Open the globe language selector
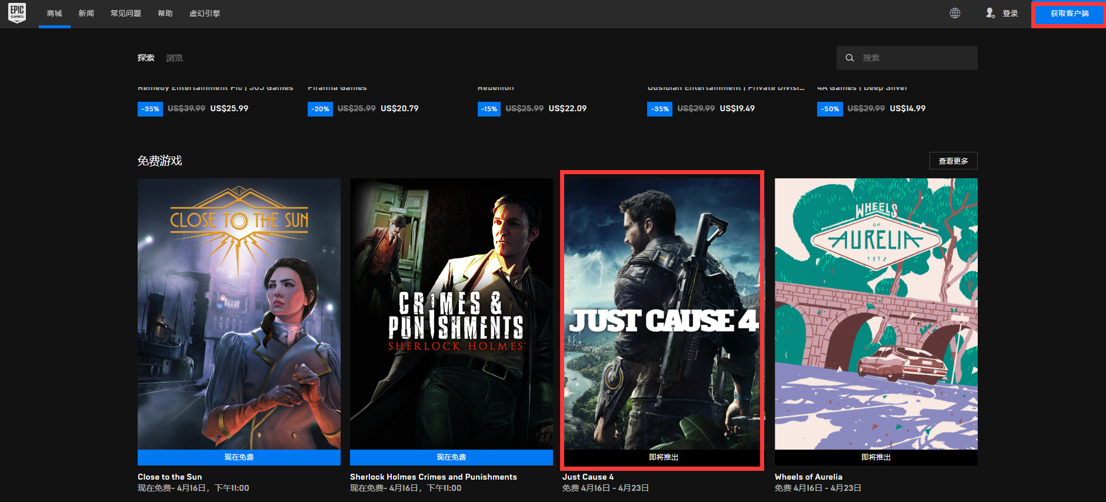The height and width of the screenshot is (502, 1106). click(x=955, y=13)
